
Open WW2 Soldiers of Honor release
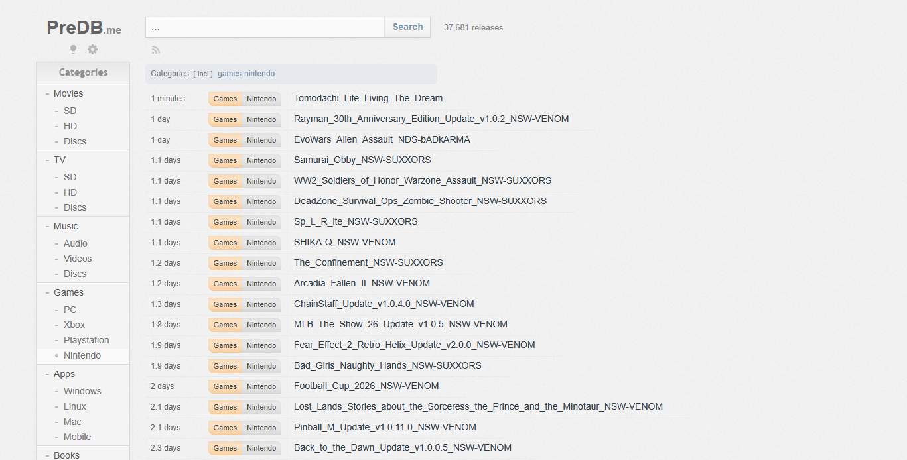click(423, 181)
